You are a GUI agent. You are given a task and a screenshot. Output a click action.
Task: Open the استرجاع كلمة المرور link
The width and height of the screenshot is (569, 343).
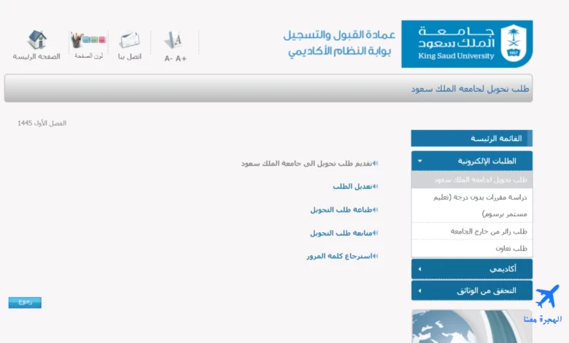point(340,256)
